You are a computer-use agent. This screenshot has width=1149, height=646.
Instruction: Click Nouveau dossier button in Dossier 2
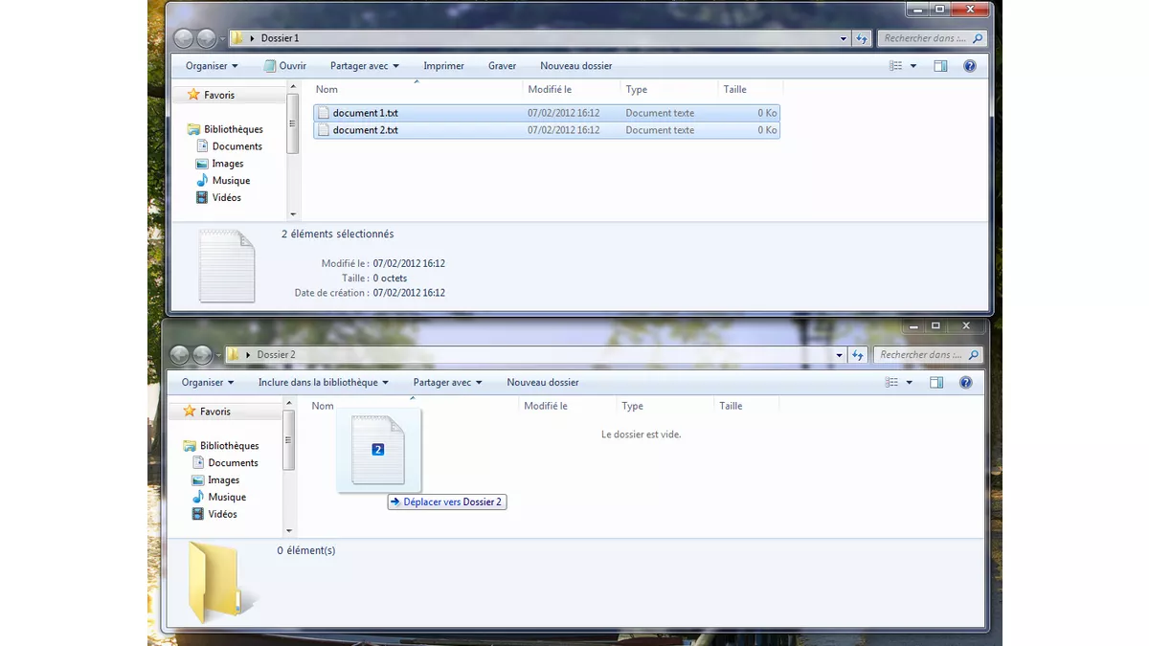point(543,383)
